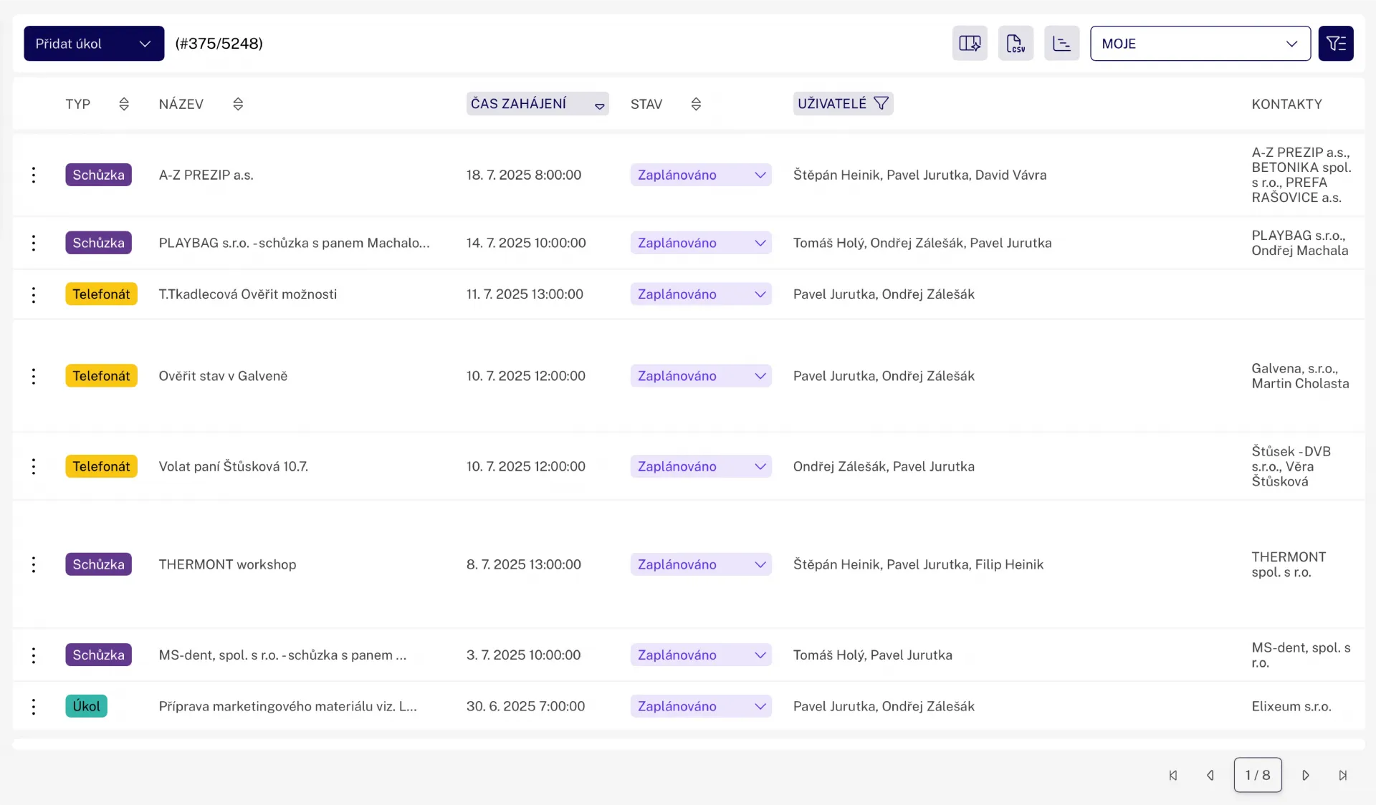Image resolution: width=1376 pixels, height=805 pixels.
Task: Click the page number field 1 / 8
Action: click(1257, 775)
